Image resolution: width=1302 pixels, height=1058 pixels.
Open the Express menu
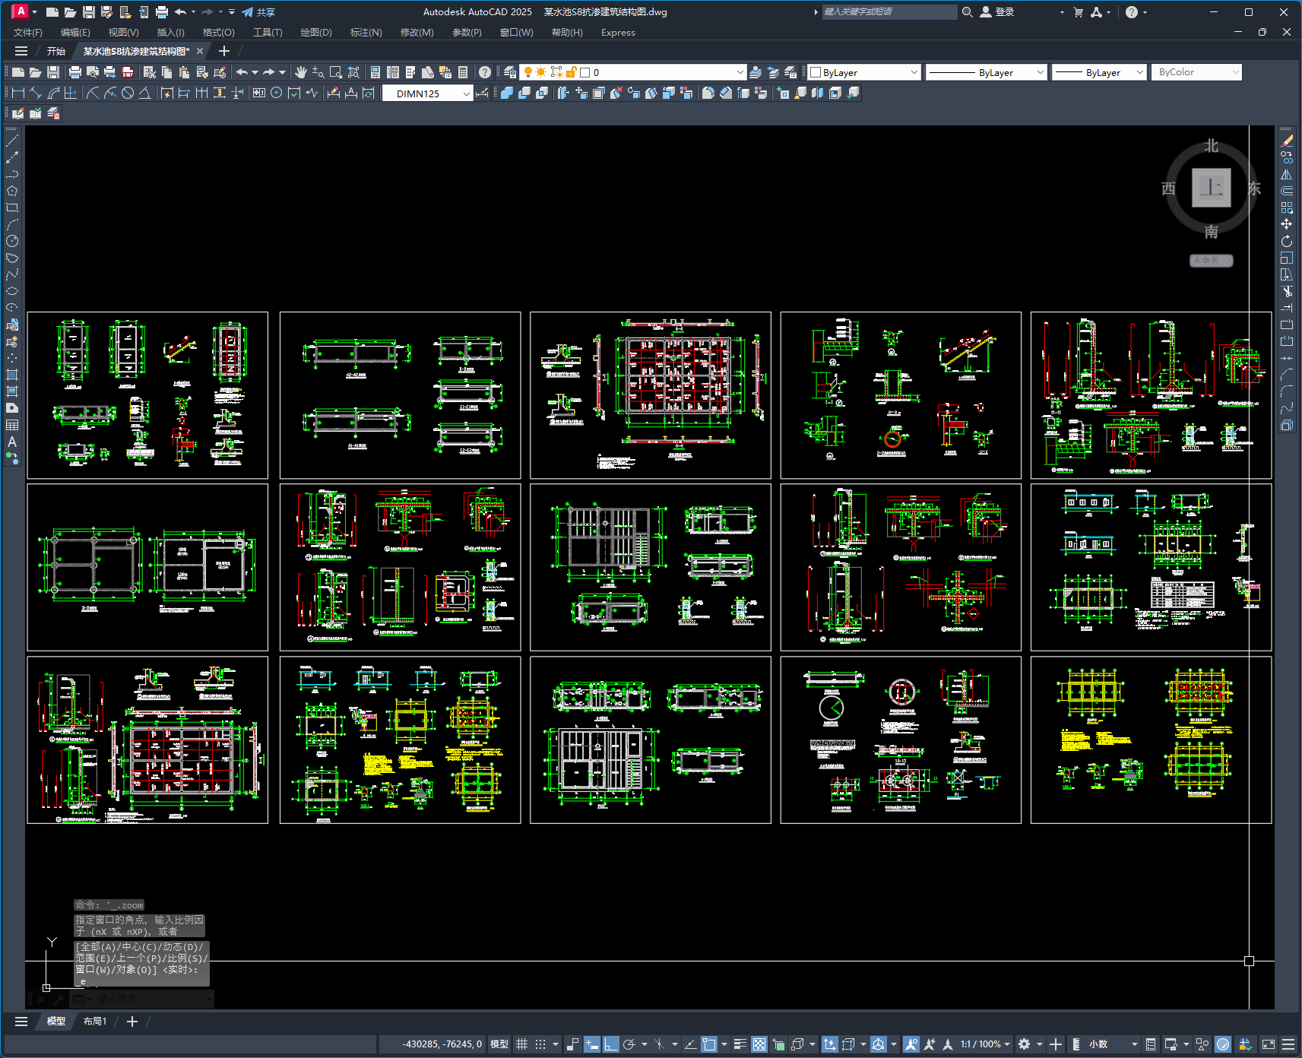(x=618, y=33)
